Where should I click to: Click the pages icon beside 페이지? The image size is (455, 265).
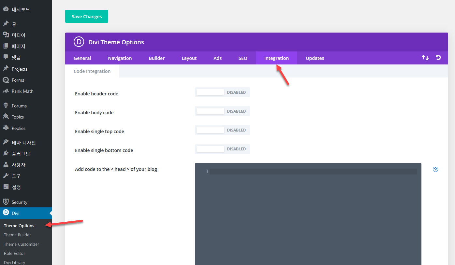tap(6, 46)
